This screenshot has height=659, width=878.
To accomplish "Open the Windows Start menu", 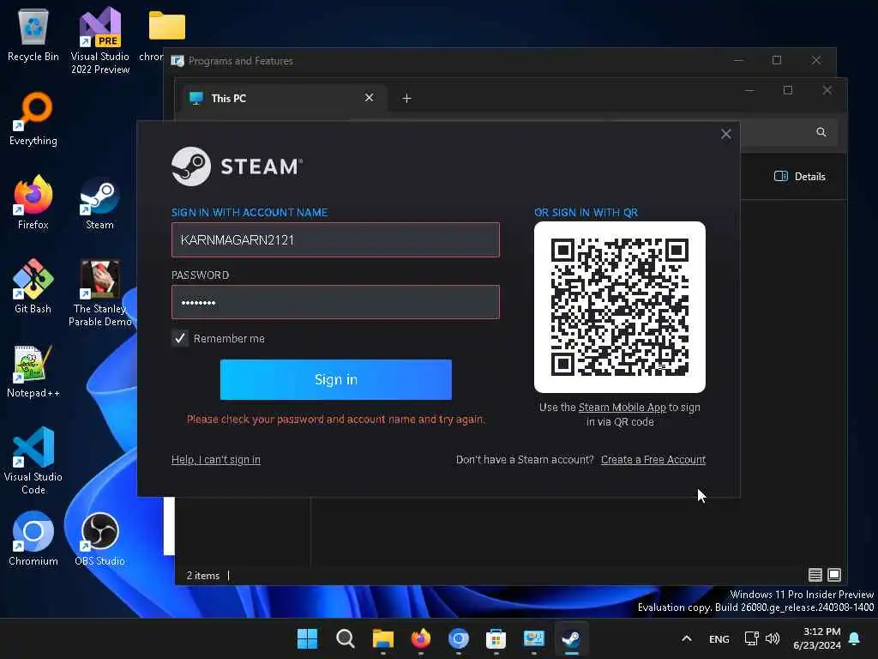I will tap(307, 638).
